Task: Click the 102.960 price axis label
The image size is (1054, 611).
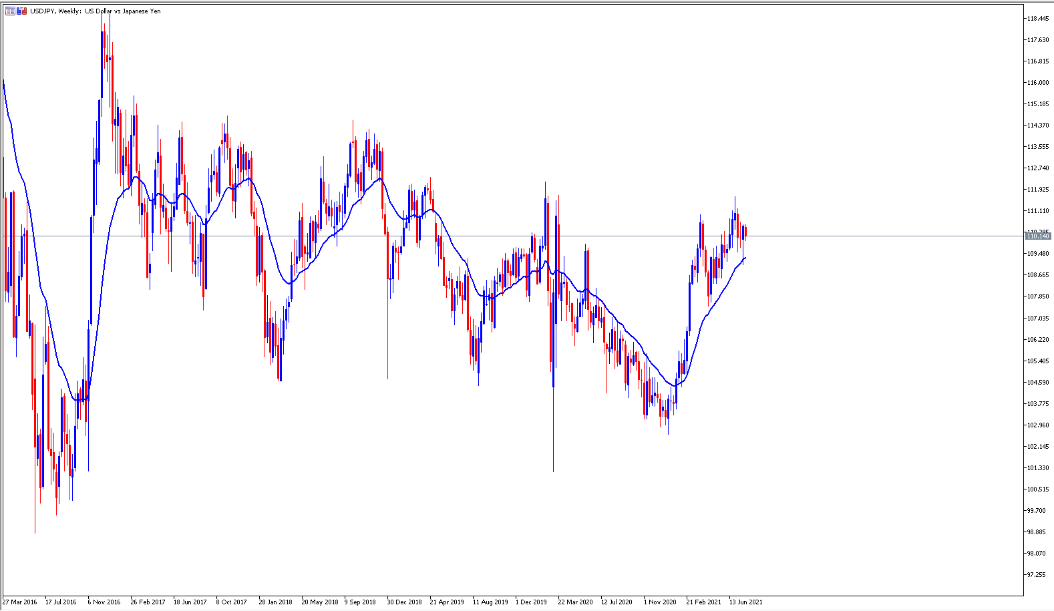Action: 1037,425
